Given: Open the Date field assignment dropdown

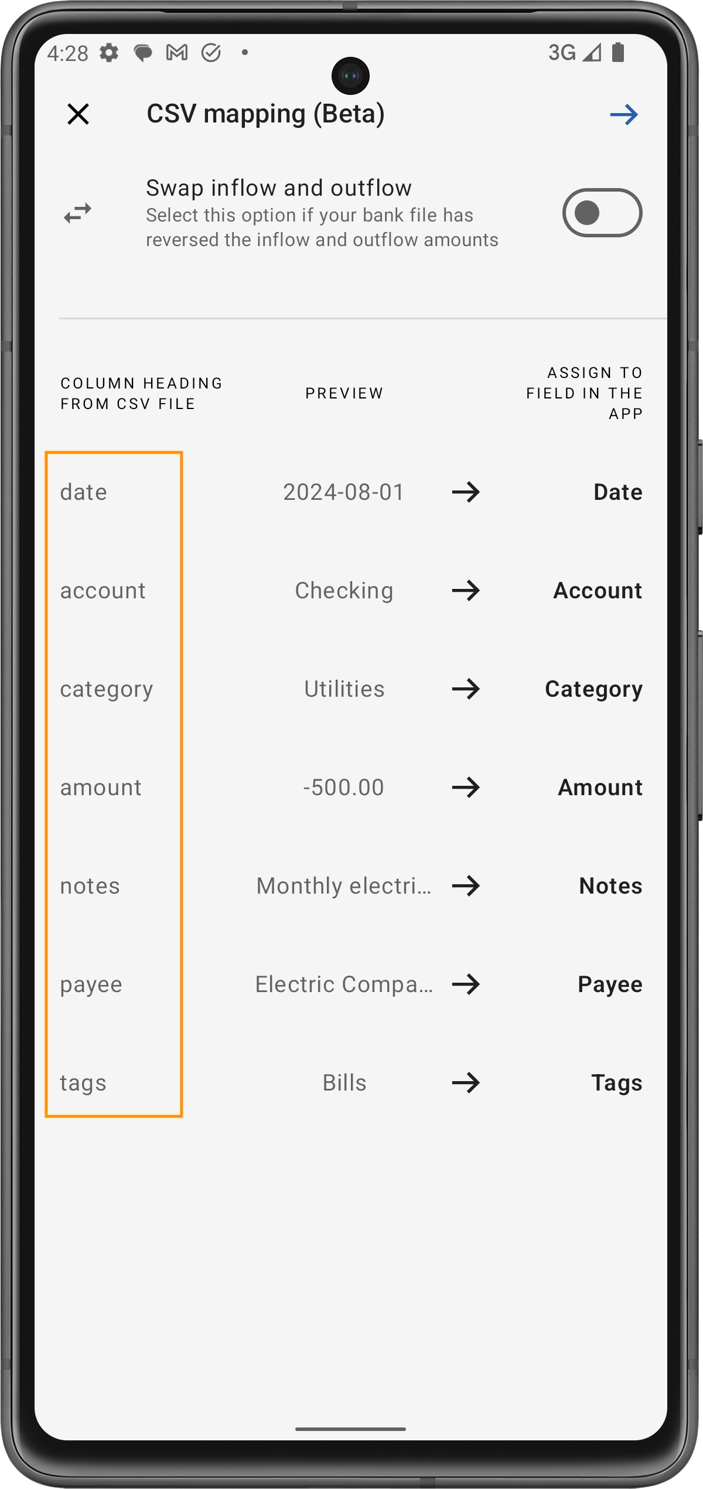Looking at the screenshot, I should [617, 492].
